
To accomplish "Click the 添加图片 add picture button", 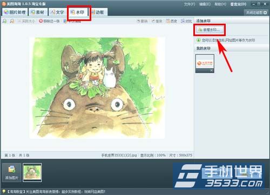I will [x=12, y=172].
